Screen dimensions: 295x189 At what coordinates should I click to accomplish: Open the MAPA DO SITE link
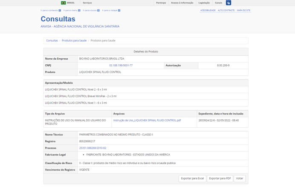243,10
